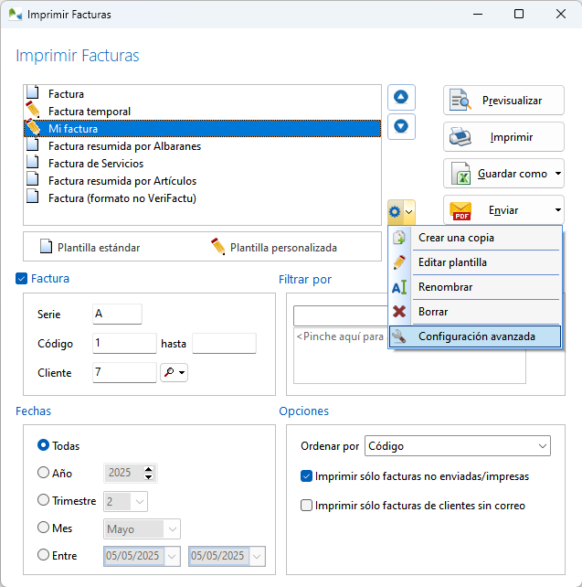Select Crear una copia menu entry

point(457,238)
